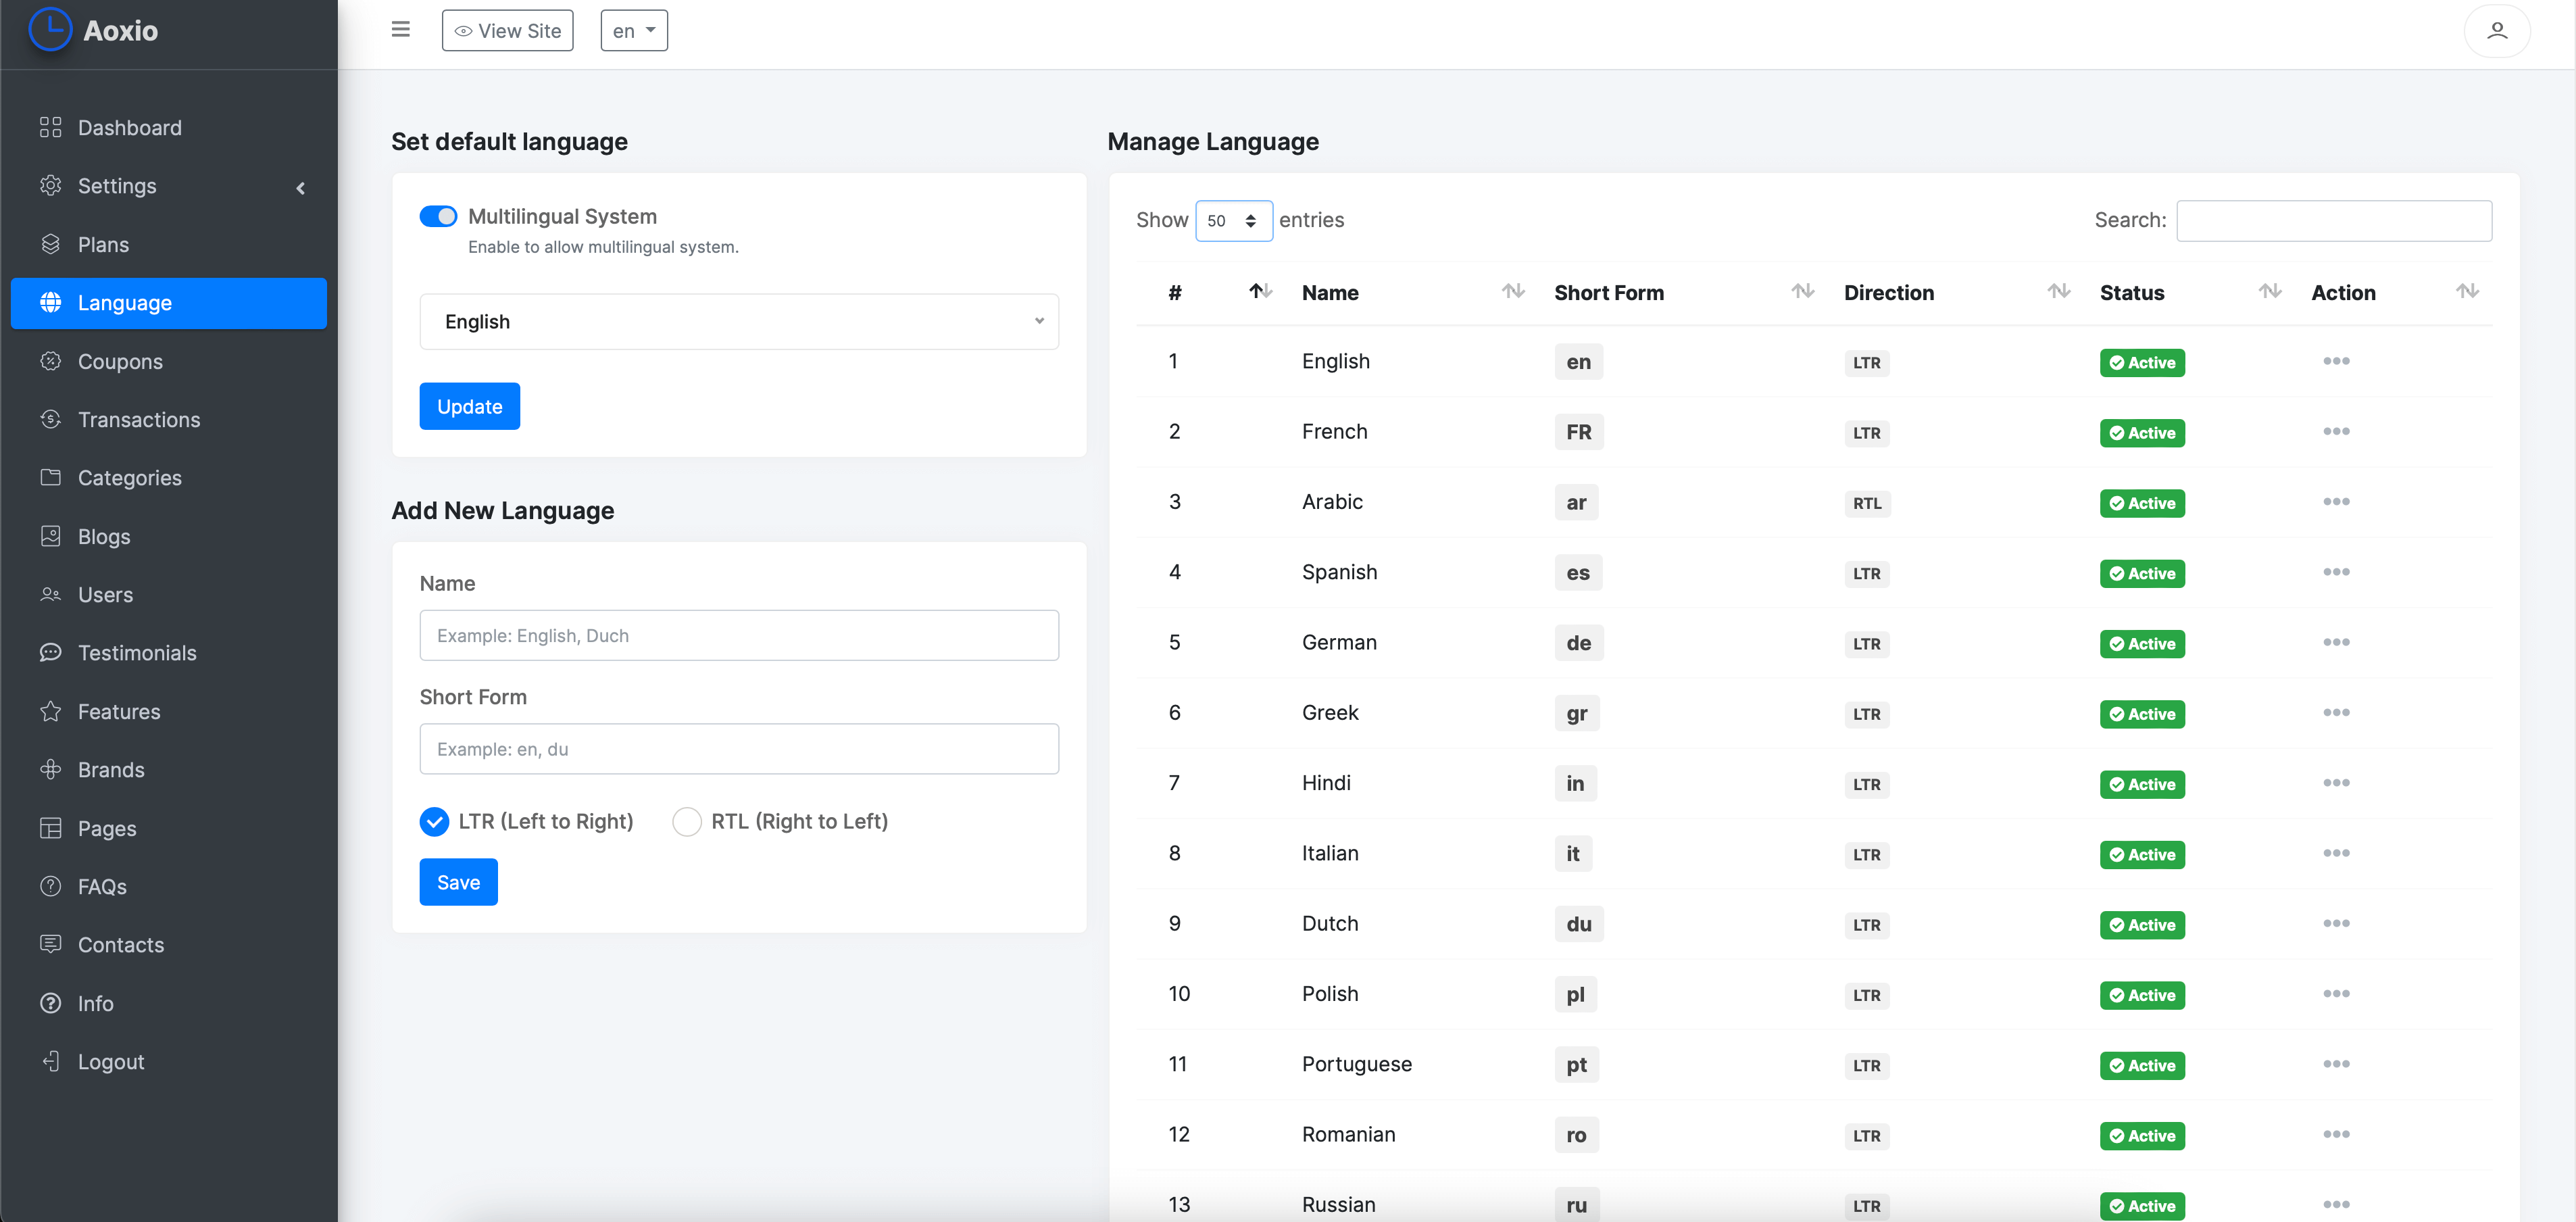Disable the Multilingual System toggle
The image size is (2576, 1222).
[x=438, y=216]
